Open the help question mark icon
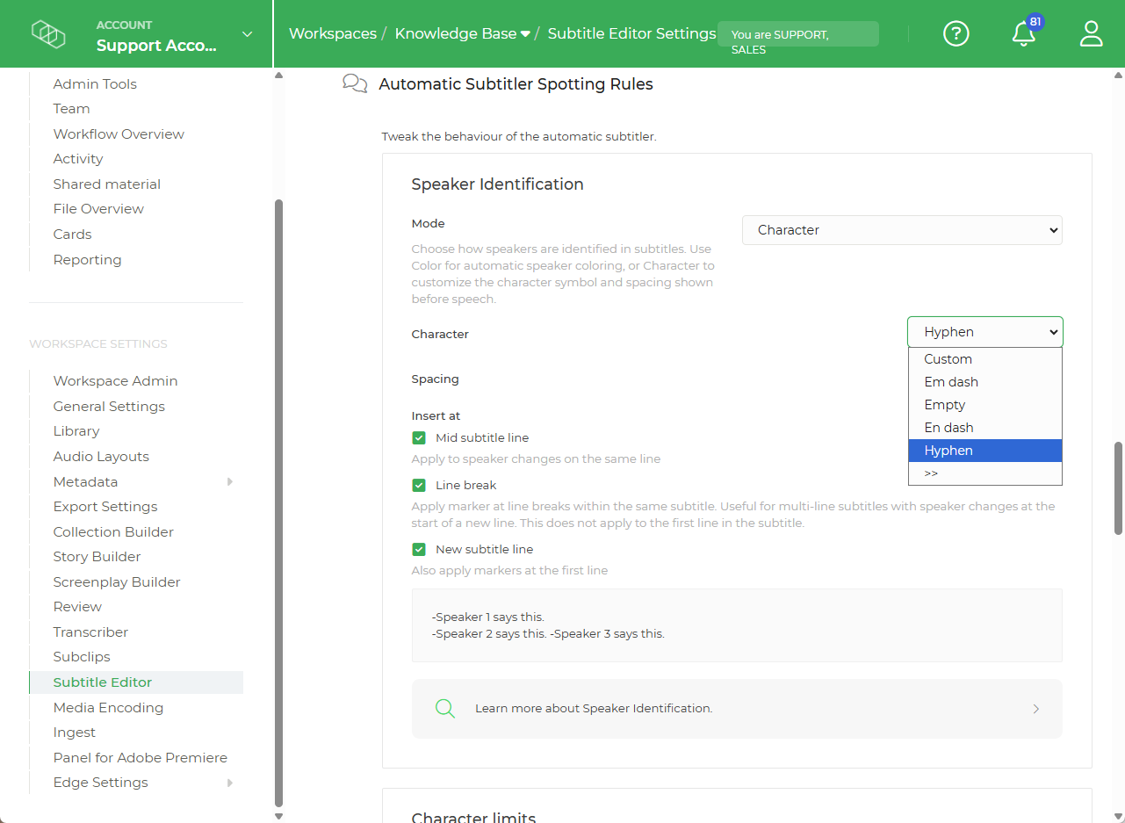 (x=956, y=33)
